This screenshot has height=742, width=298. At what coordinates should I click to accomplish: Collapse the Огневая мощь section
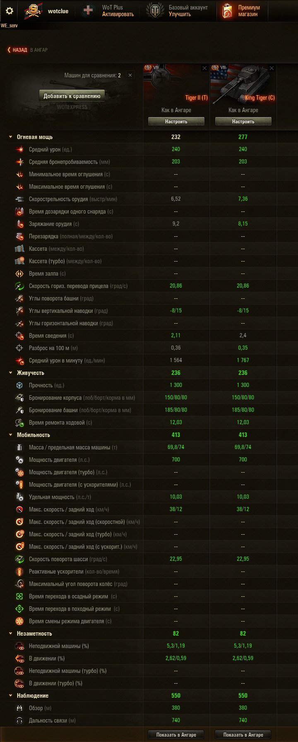[x=11, y=137]
